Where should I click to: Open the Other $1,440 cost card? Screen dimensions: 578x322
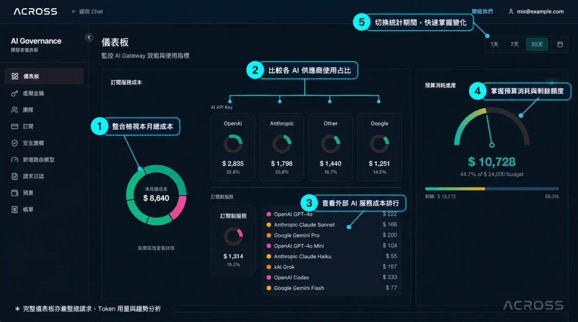[x=330, y=147]
